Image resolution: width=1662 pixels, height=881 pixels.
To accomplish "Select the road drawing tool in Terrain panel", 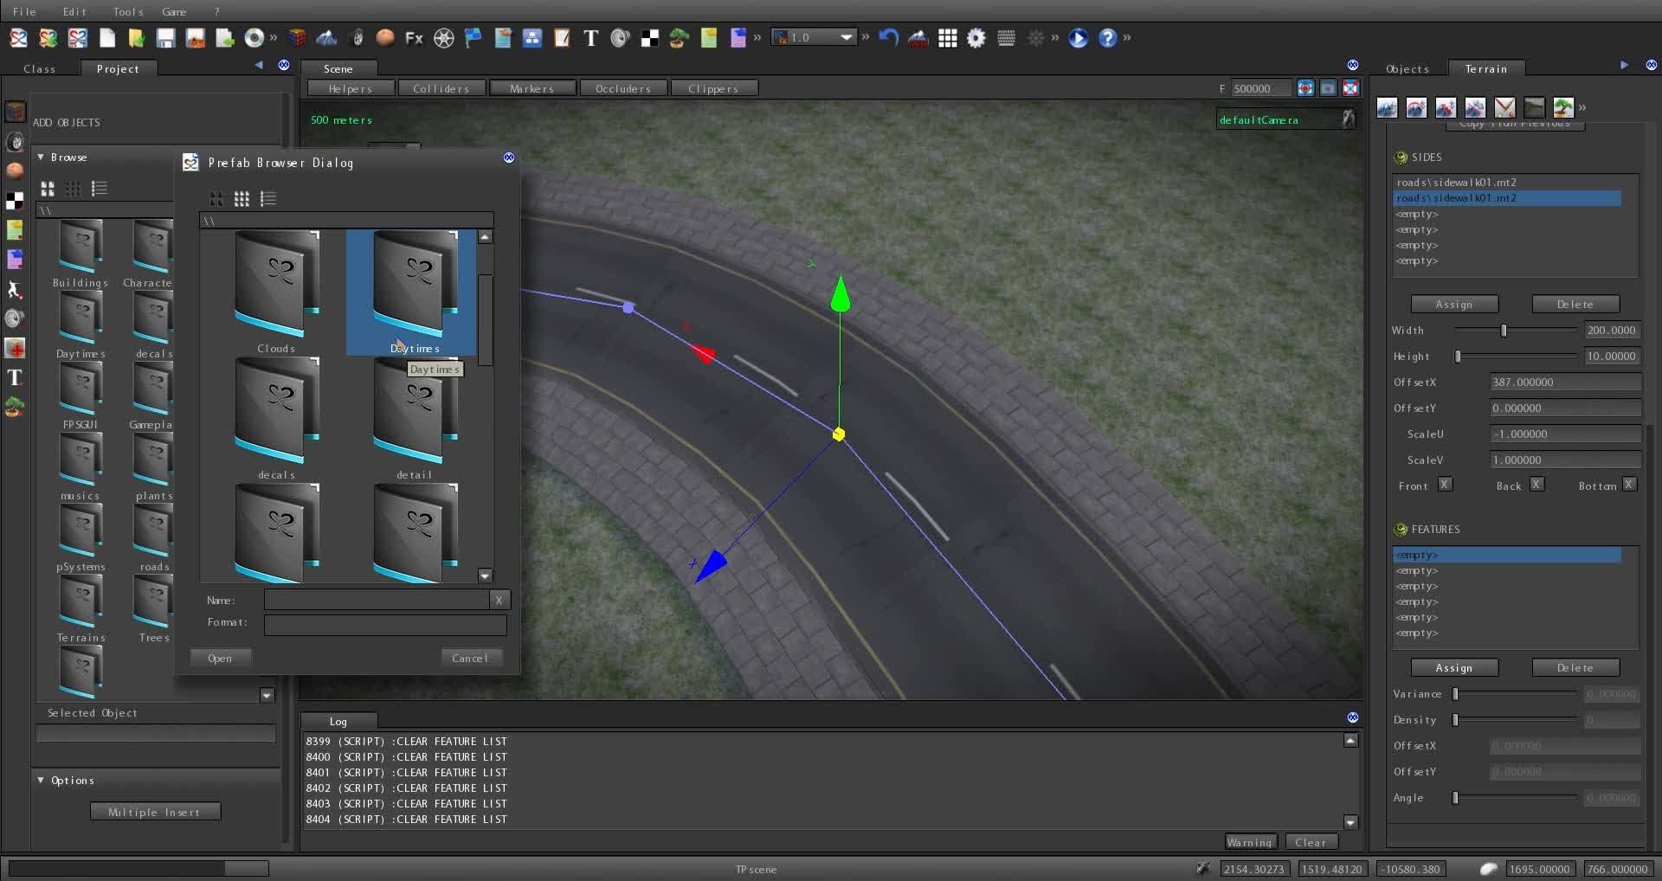I will click(1534, 107).
